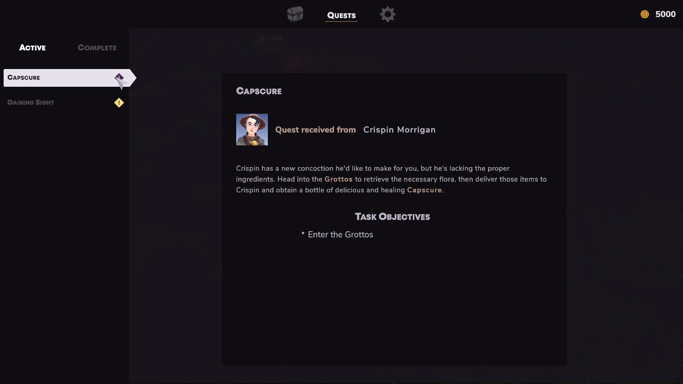This screenshot has width=683, height=384.
Task: Click Crispin Morrigan's portrait thumbnail
Action: [x=252, y=129]
